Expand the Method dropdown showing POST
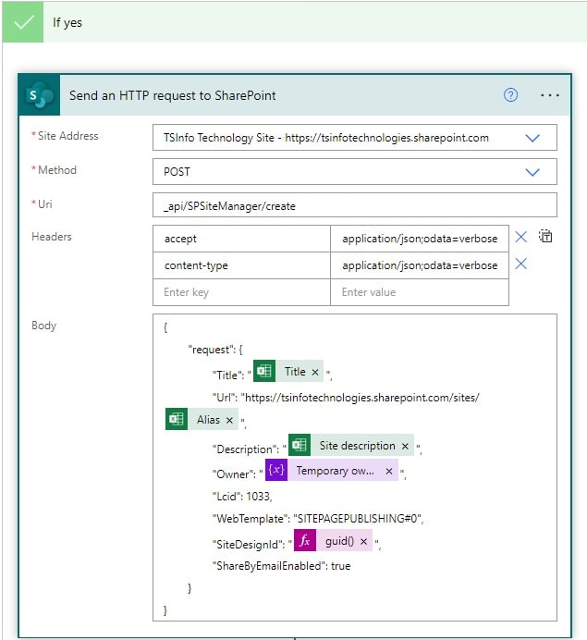 (x=532, y=172)
